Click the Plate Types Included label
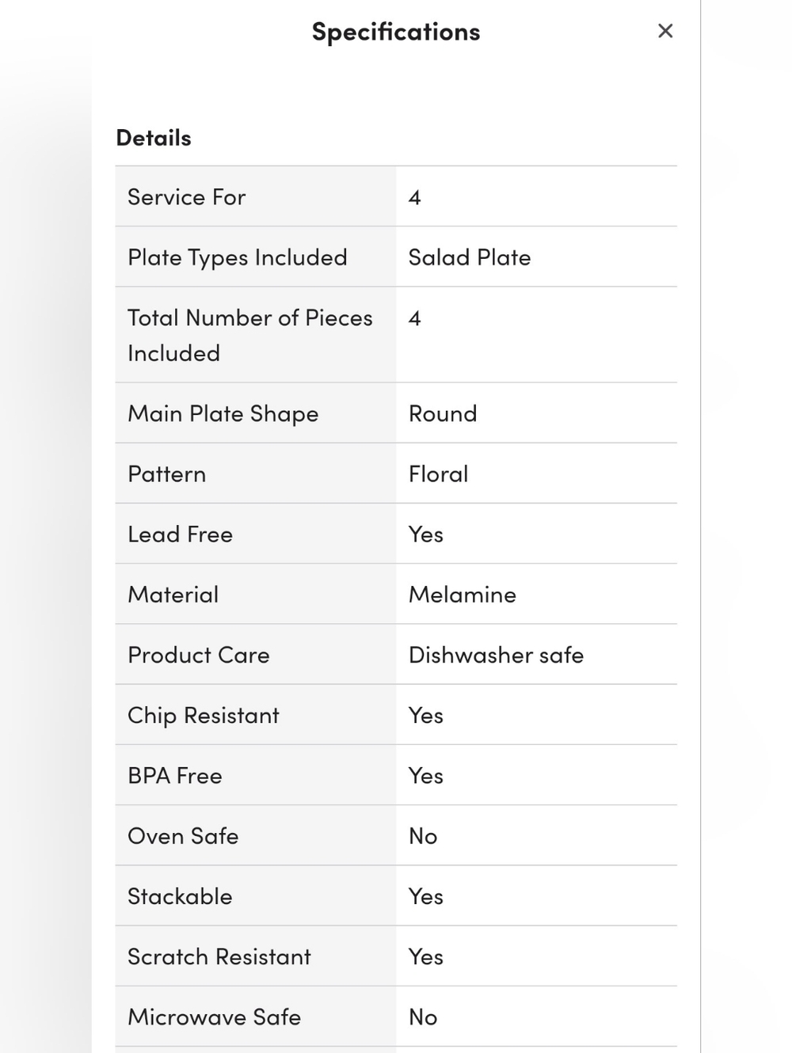This screenshot has width=792, height=1053. [238, 257]
